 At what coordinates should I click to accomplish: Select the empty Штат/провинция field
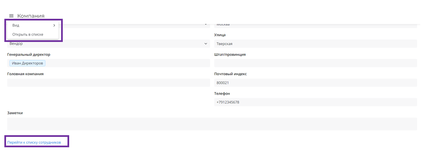pos(316,63)
